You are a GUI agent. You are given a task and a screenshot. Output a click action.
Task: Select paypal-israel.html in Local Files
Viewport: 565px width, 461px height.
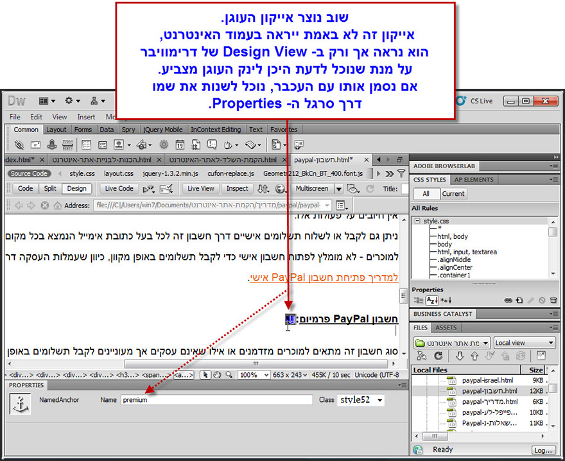coord(487,380)
